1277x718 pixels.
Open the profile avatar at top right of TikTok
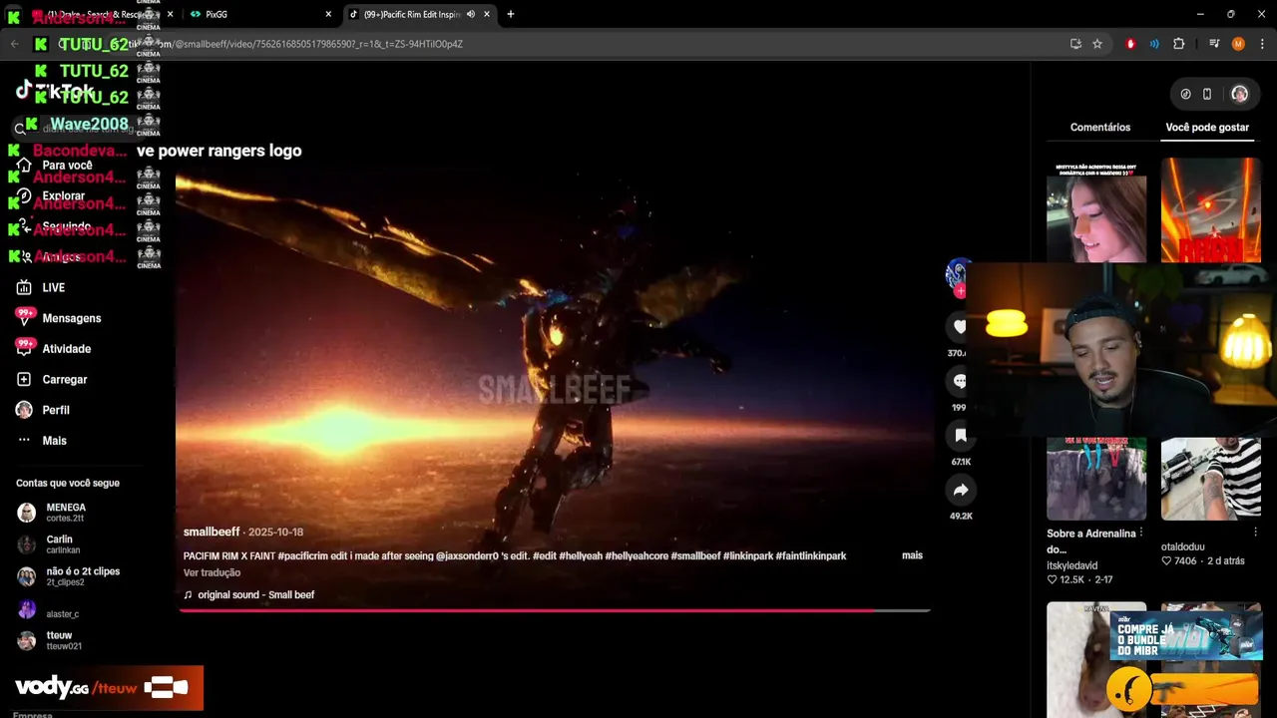click(1239, 94)
